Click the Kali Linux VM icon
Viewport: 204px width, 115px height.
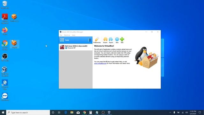tap(62, 47)
